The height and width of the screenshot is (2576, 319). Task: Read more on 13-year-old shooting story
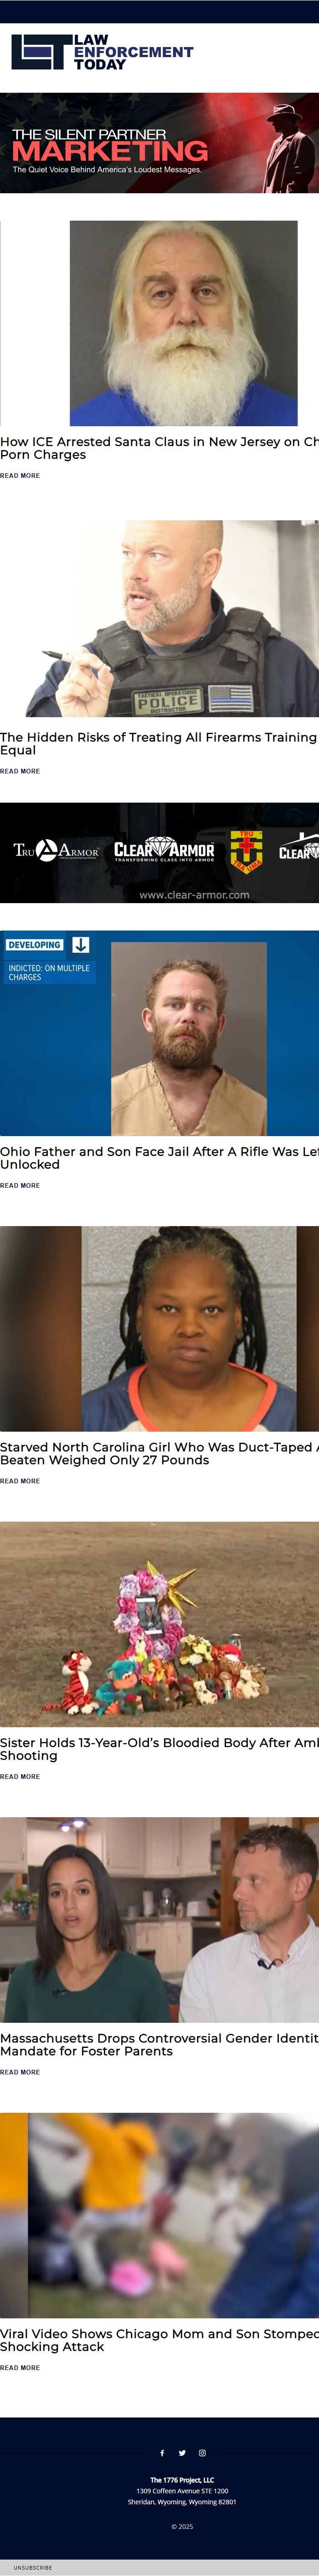pos(20,1776)
